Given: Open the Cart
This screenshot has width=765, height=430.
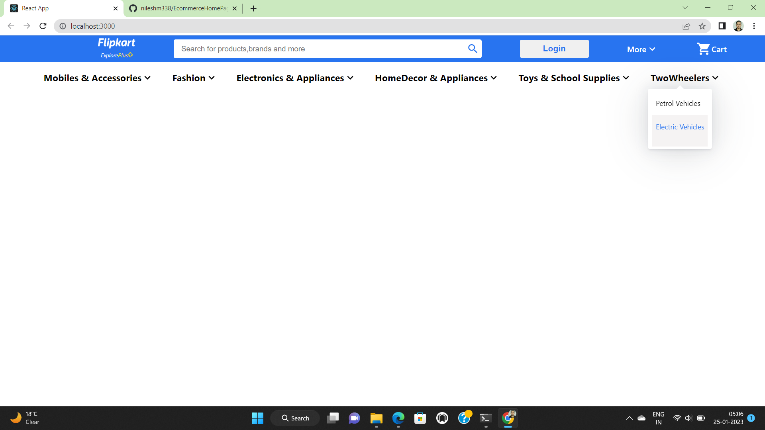Looking at the screenshot, I should (x=712, y=49).
